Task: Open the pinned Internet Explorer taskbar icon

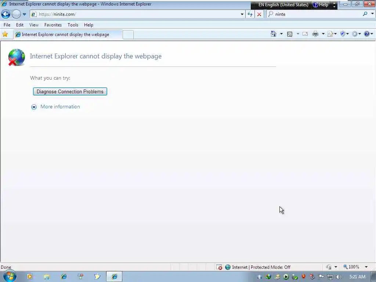Action: point(64,277)
